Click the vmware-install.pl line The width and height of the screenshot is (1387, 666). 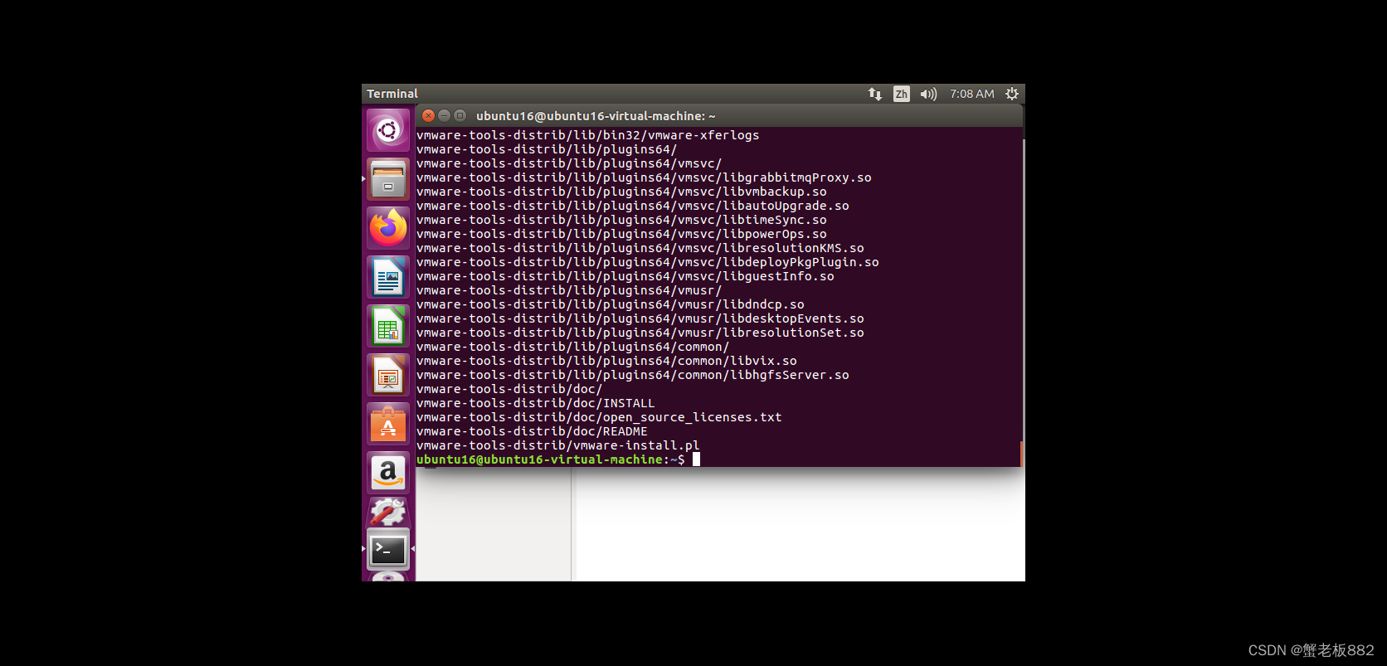[x=558, y=445]
